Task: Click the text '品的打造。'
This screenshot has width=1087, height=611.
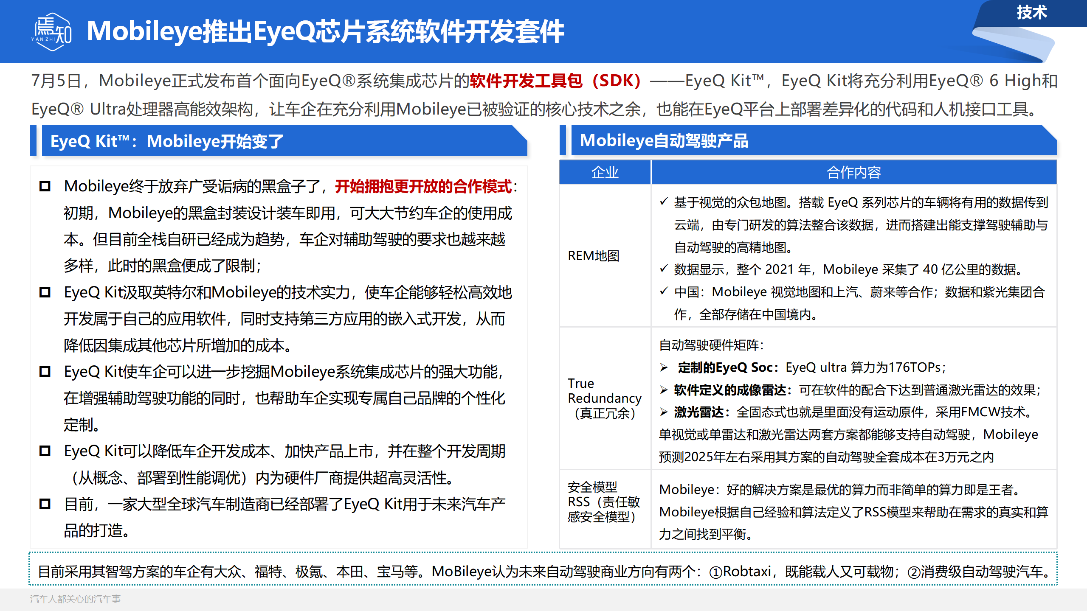Action: point(97,531)
